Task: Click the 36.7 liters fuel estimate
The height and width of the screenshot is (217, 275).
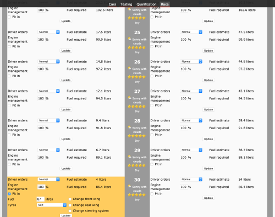Action: point(246,150)
